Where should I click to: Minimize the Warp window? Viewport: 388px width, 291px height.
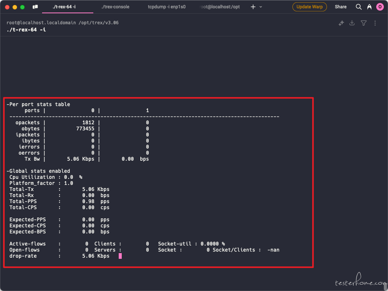[15, 7]
